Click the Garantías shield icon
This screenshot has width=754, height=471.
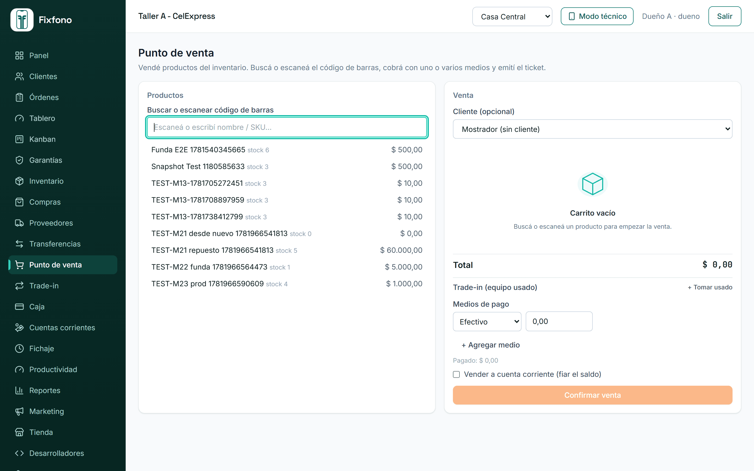[19, 160]
